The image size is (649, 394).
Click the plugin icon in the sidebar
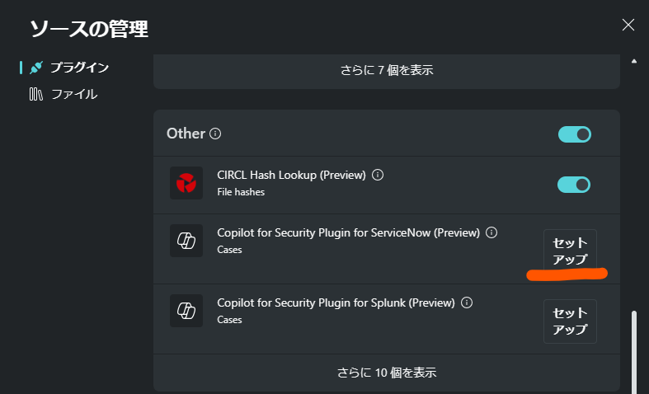pyautogui.click(x=35, y=68)
